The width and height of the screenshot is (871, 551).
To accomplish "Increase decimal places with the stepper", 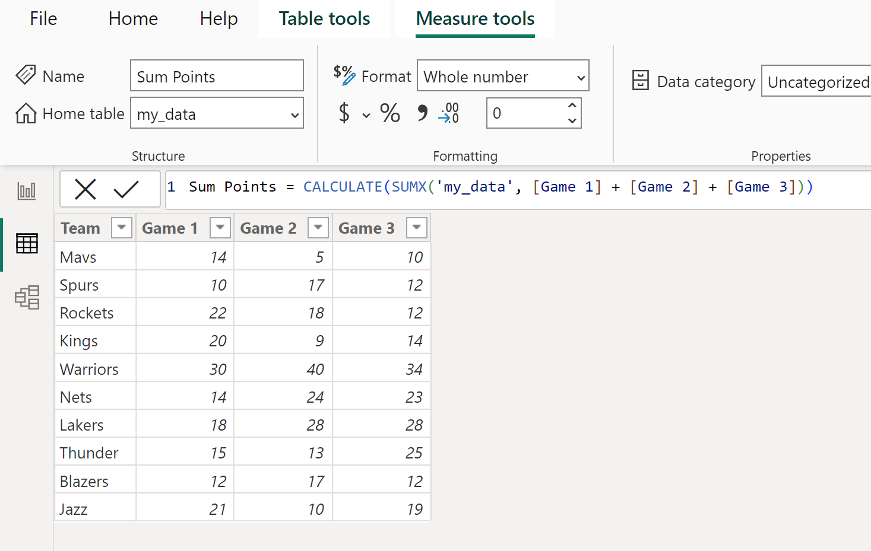I will click(x=571, y=105).
